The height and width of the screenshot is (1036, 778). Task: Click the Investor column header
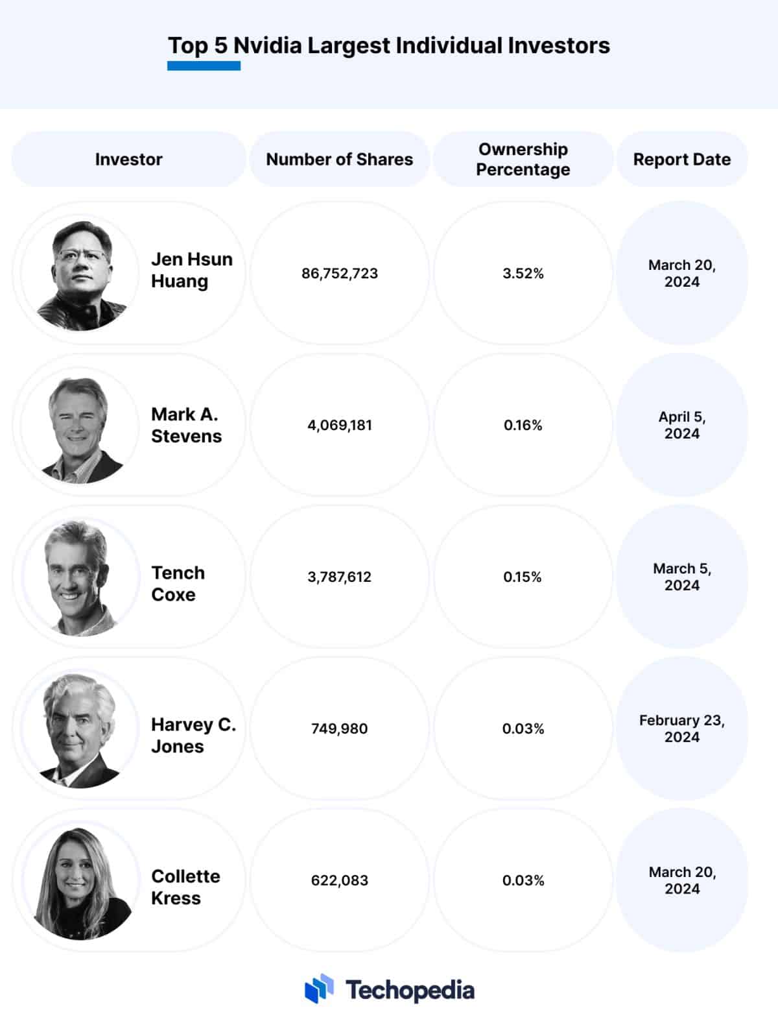129,159
